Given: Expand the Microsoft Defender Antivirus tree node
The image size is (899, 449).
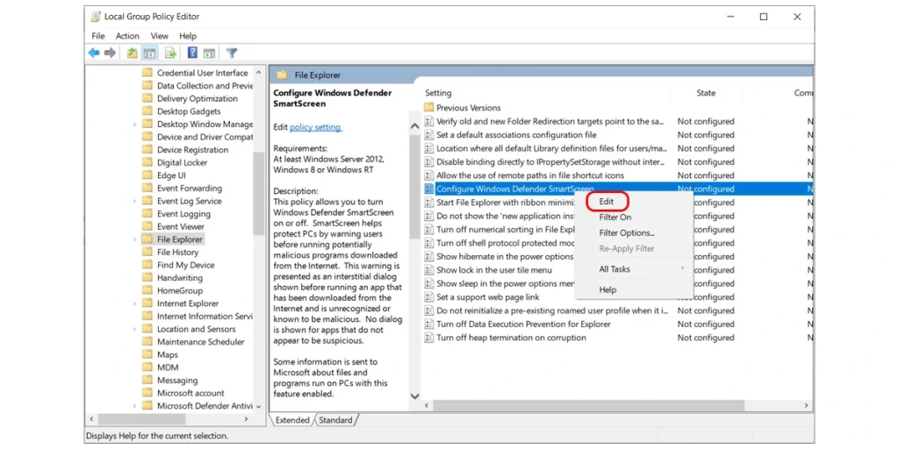Looking at the screenshot, I should pos(134,406).
